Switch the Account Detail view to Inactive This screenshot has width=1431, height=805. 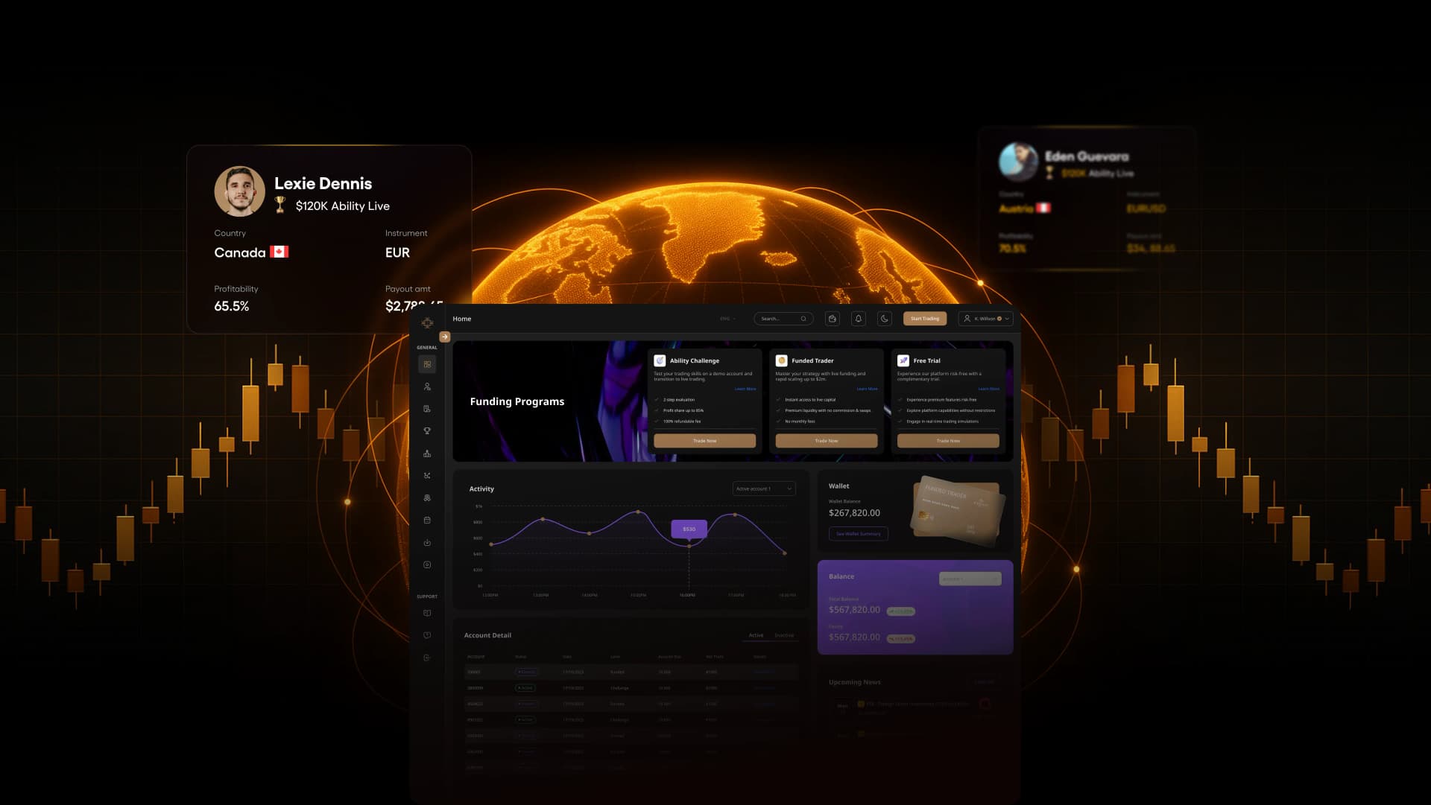(784, 635)
